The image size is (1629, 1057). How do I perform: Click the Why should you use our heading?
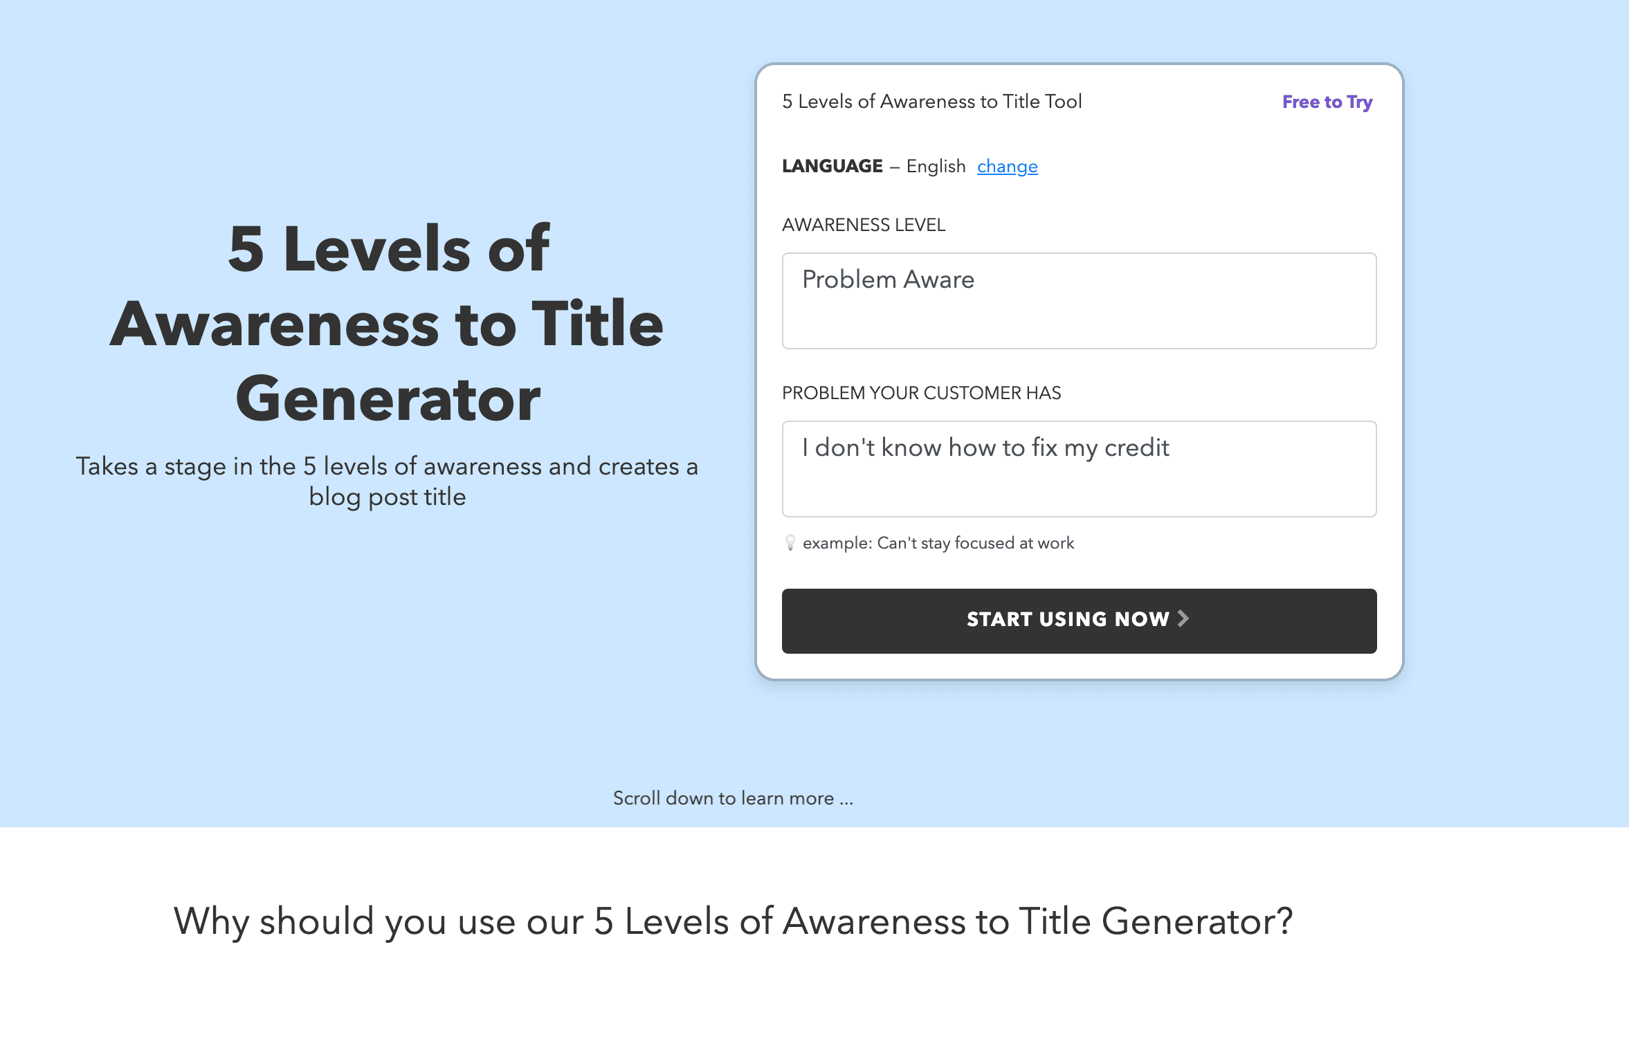(x=733, y=922)
